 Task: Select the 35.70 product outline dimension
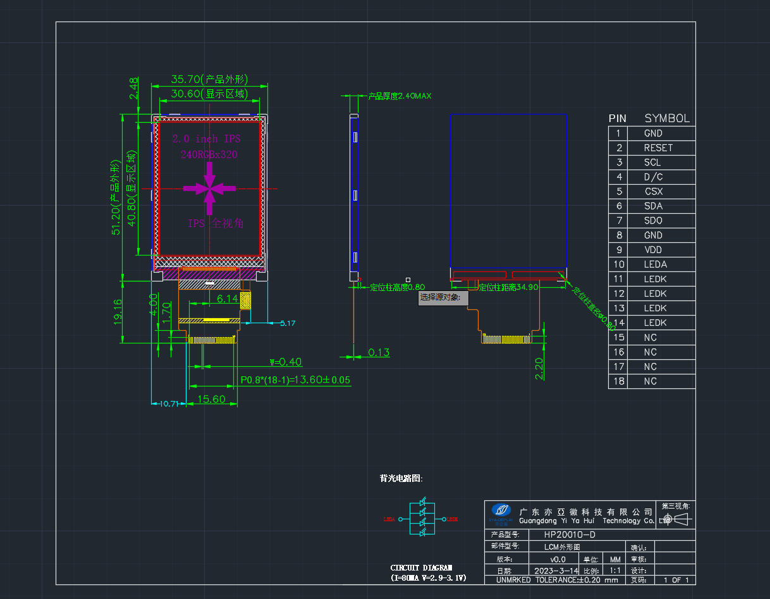click(209, 80)
